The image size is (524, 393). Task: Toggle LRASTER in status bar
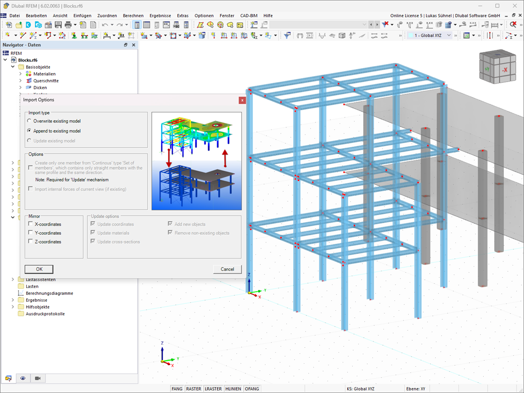213,388
